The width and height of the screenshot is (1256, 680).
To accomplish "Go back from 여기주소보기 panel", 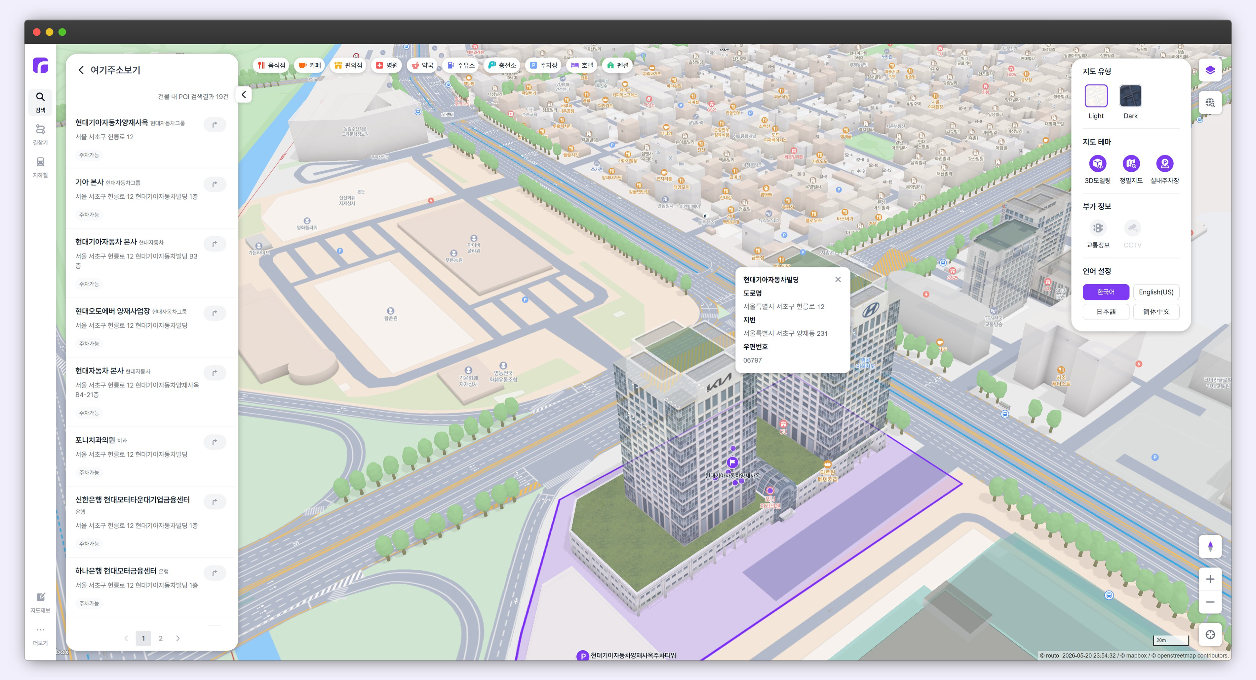I will (81, 70).
